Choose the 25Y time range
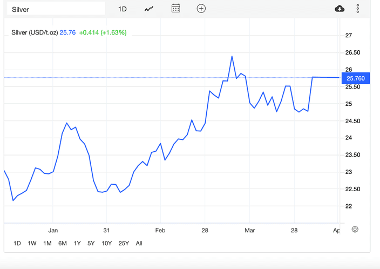Screen dimensions: 380x269 (x=124, y=244)
